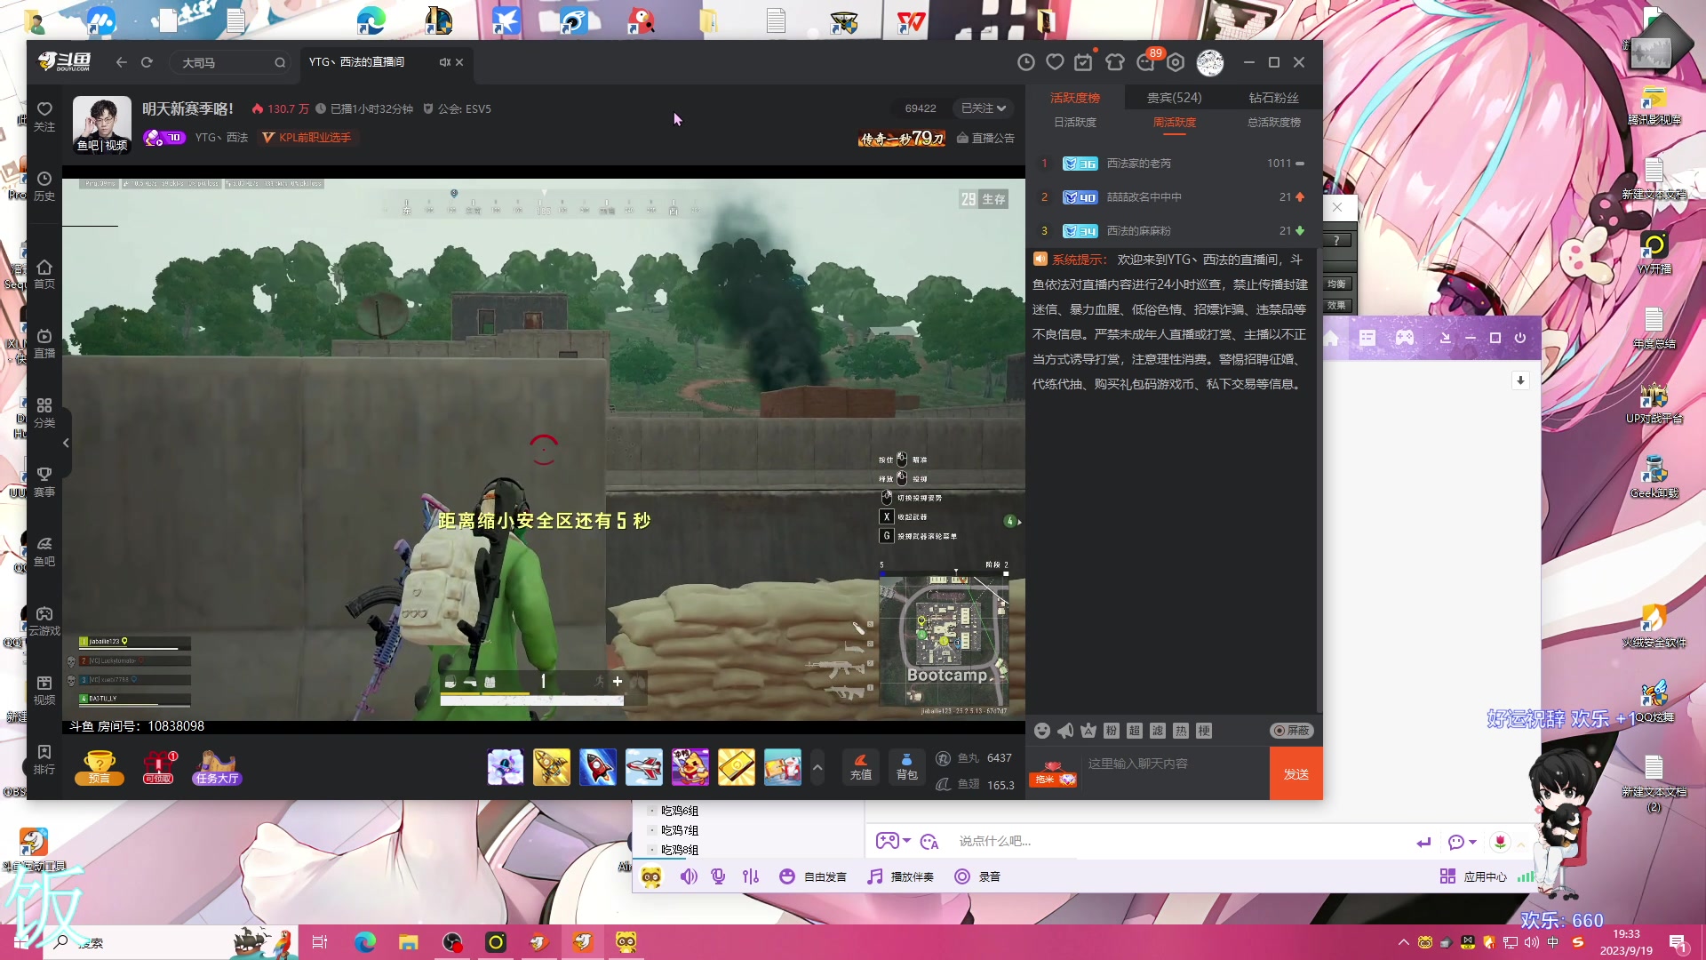This screenshot has height=960, width=1706.
Task: Open Douyu settings hexagon icon
Action: [x=1176, y=62]
